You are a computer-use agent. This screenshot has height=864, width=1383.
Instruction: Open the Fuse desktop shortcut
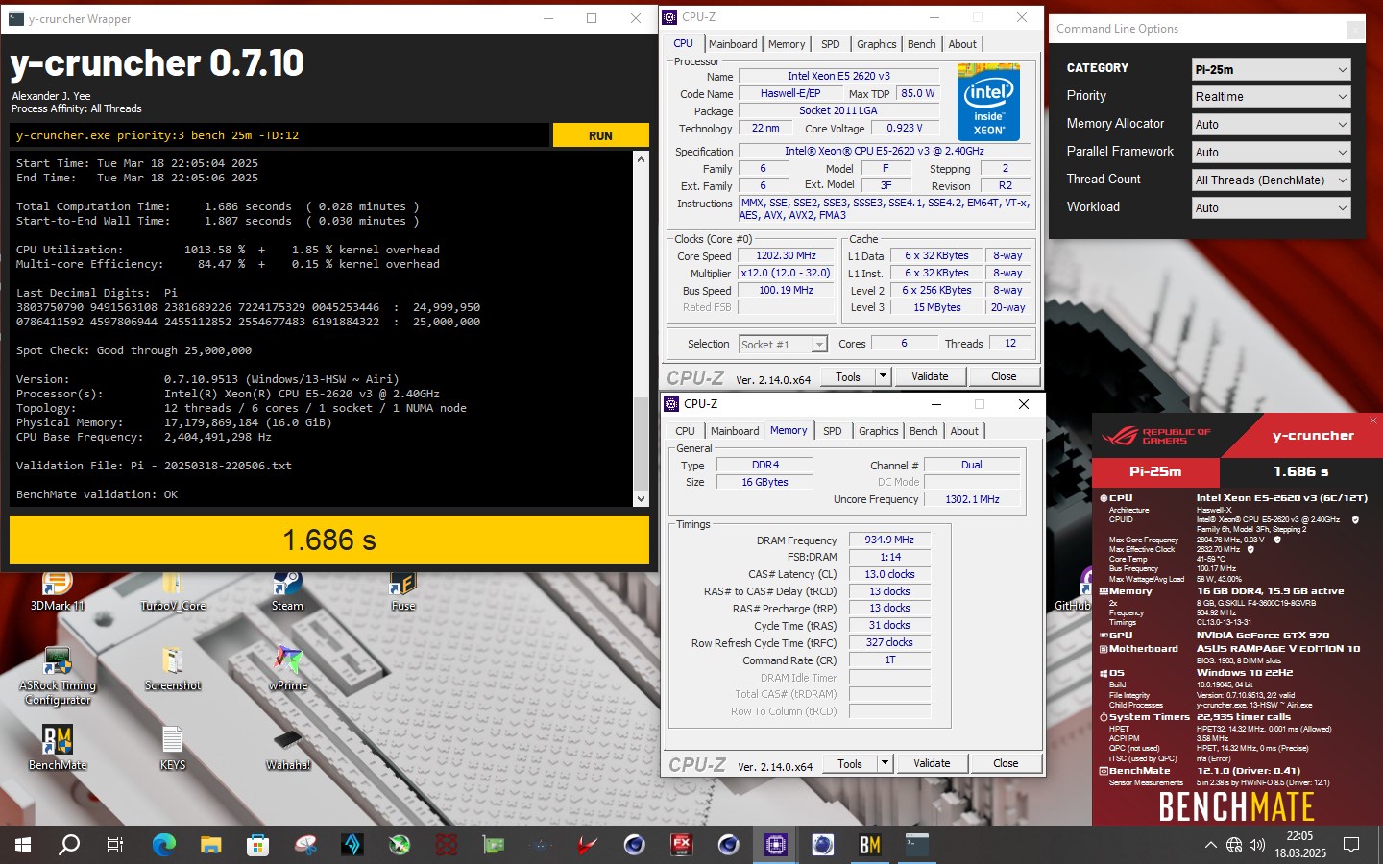[x=402, y=590]
